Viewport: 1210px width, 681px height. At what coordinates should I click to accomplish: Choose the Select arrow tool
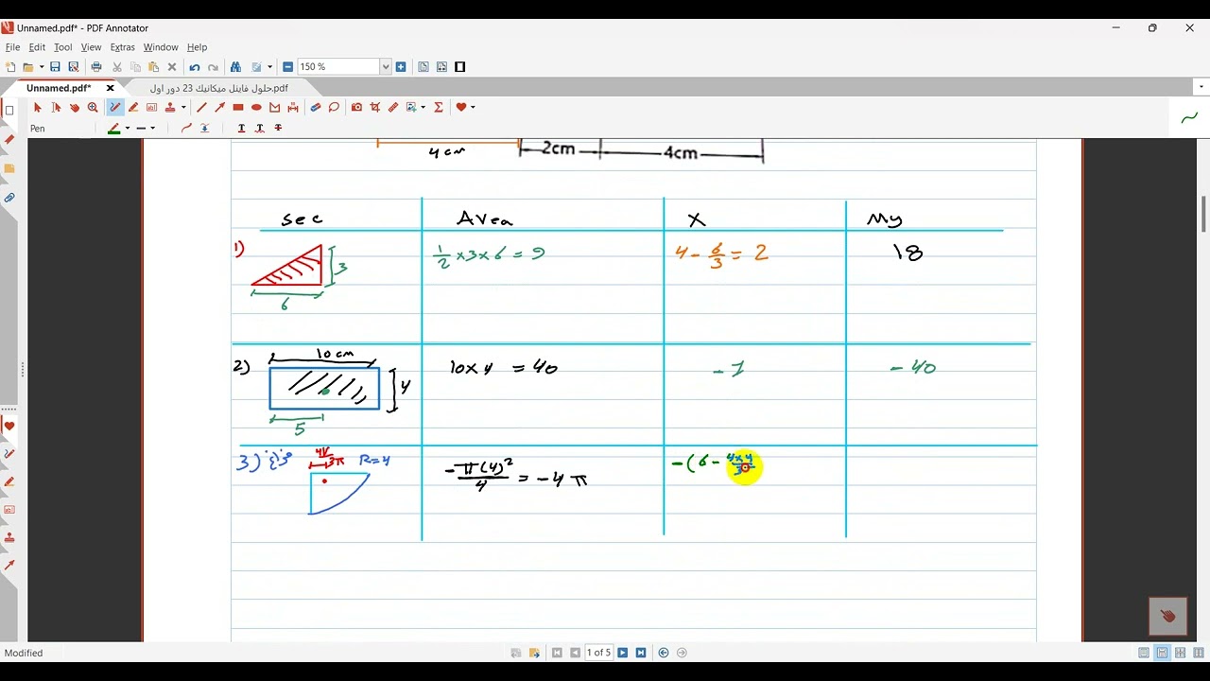(39, 107)
